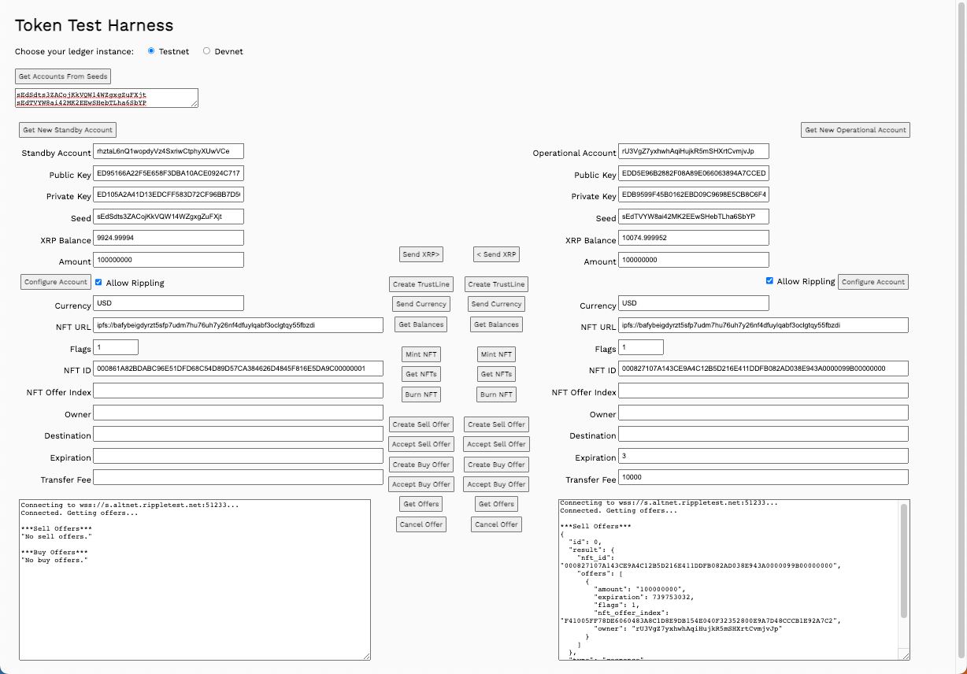
Task: Select the Devnet ledger radio button
Action: pos(207,51)
